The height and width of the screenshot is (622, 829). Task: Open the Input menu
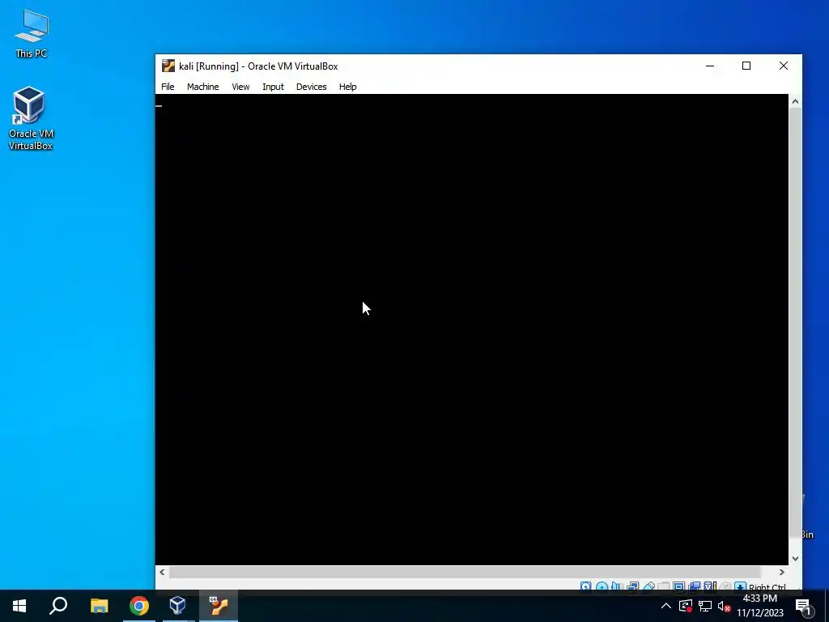tap(273, 87)
